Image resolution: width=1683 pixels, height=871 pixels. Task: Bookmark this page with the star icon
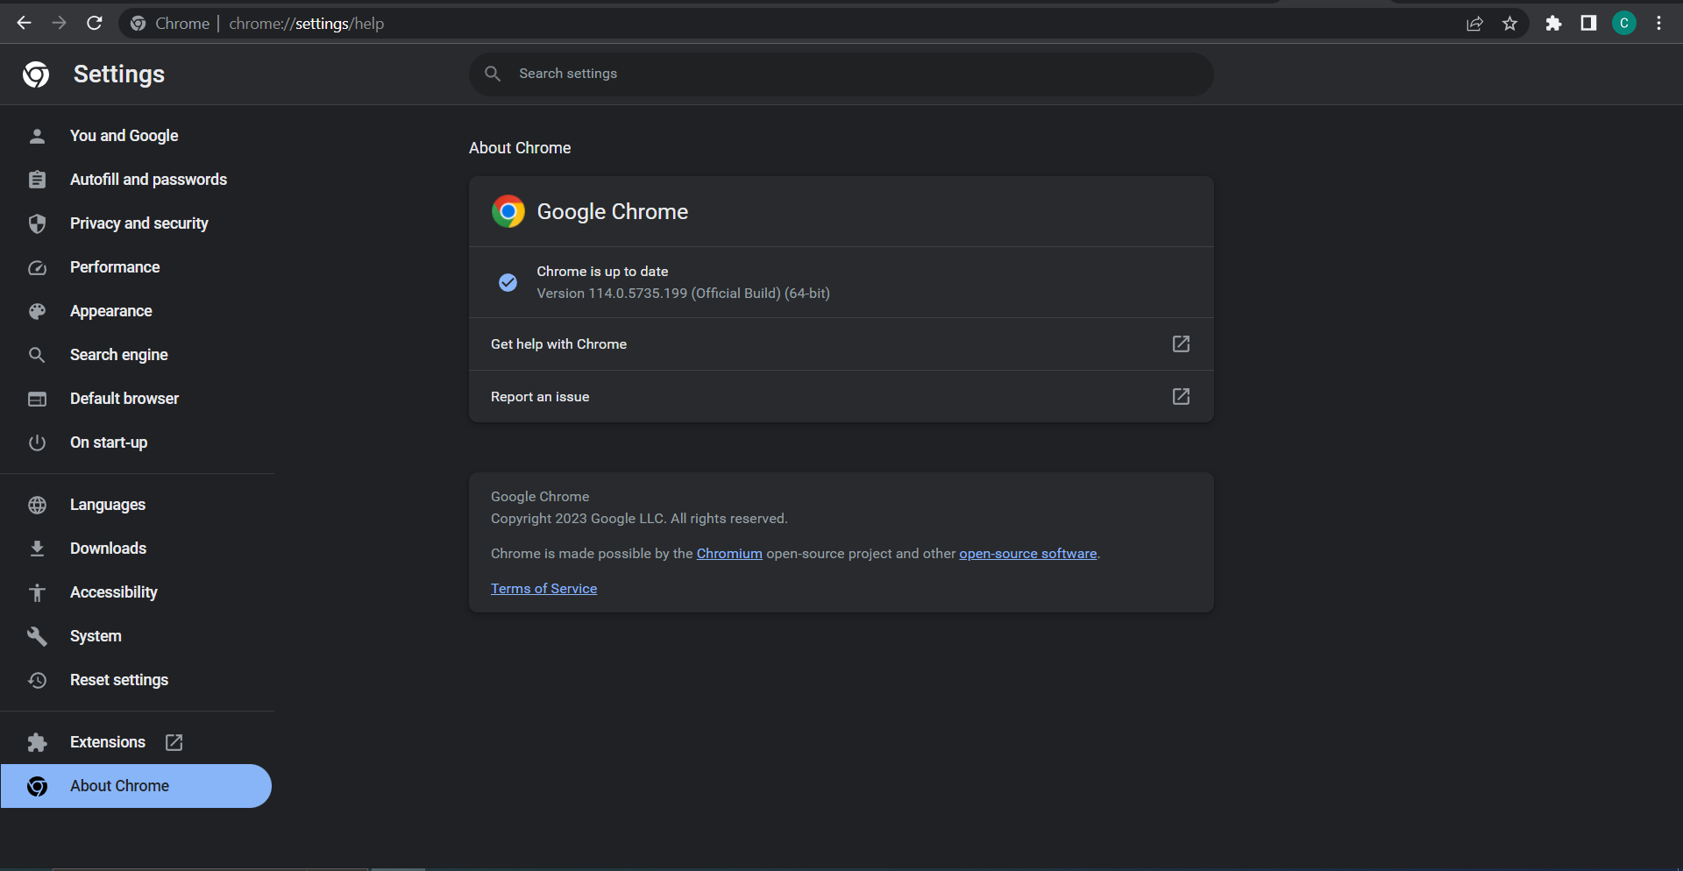pos(1509,24)
